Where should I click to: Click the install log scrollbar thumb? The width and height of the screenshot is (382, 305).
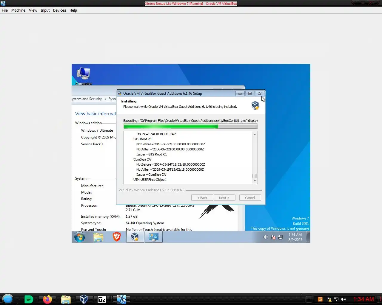(255, 176)
